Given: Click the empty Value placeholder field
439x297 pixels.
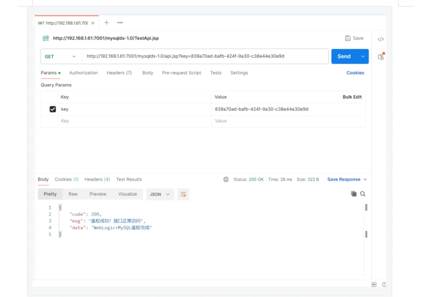Looking at the screenshot, I should [289, 121].
